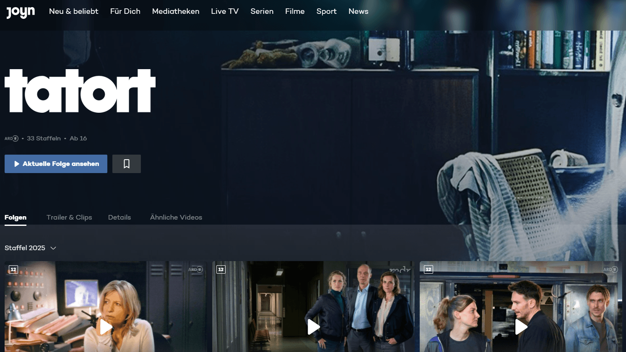Select the Folgen tab
This screenshot has width=626, height=352.
coord(16,217)
